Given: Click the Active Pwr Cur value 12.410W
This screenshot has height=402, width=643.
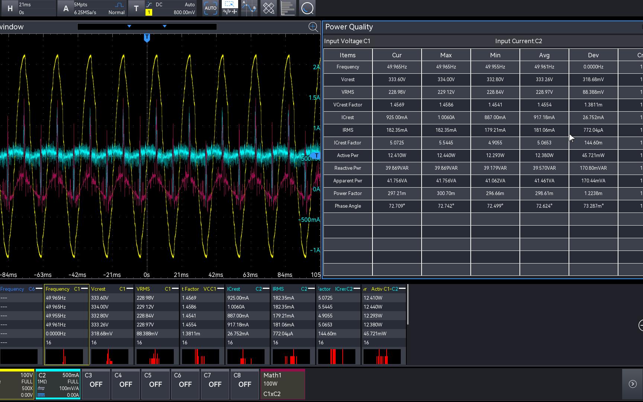Looking at the screenshot, I should 397,155.
